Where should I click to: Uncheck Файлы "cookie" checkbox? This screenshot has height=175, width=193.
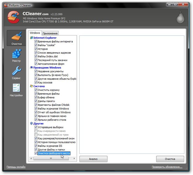tap(36, 45)
